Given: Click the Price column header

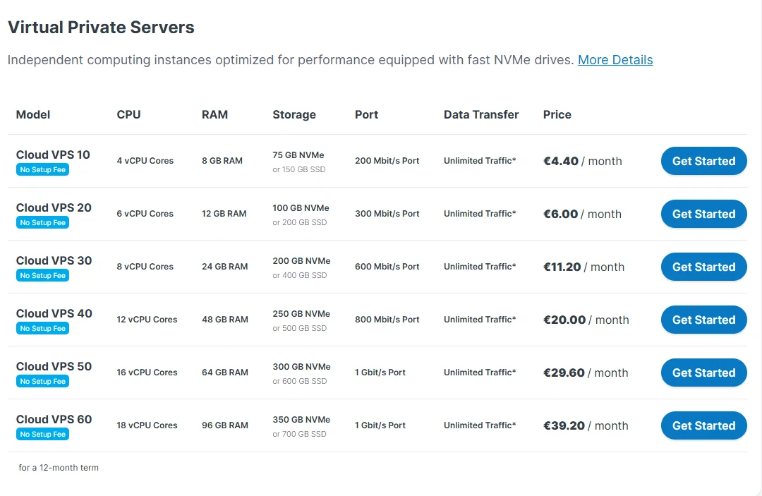Looking at the screenshot, I should pos(557,114).
